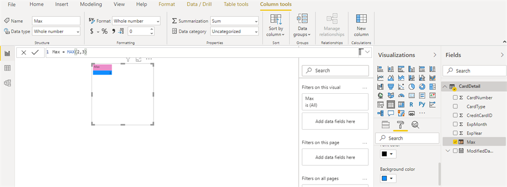The image size is (507, 187).
Task: Select the Map globe visual
Action: point(380,95)
